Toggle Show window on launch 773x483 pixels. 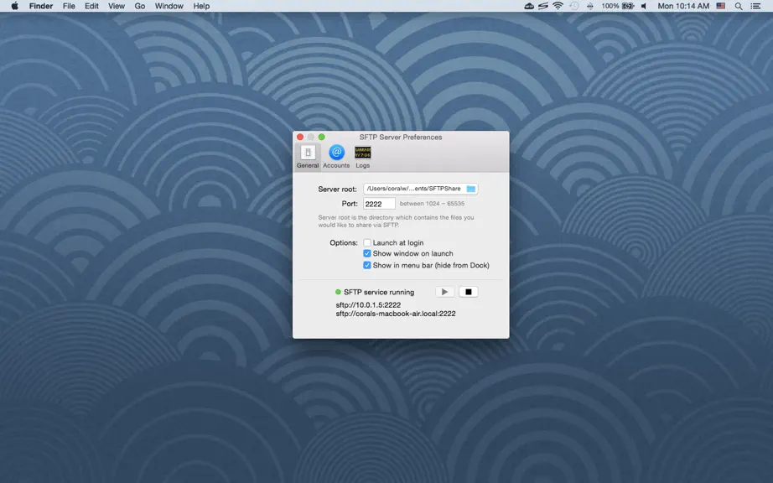[367, 253]
